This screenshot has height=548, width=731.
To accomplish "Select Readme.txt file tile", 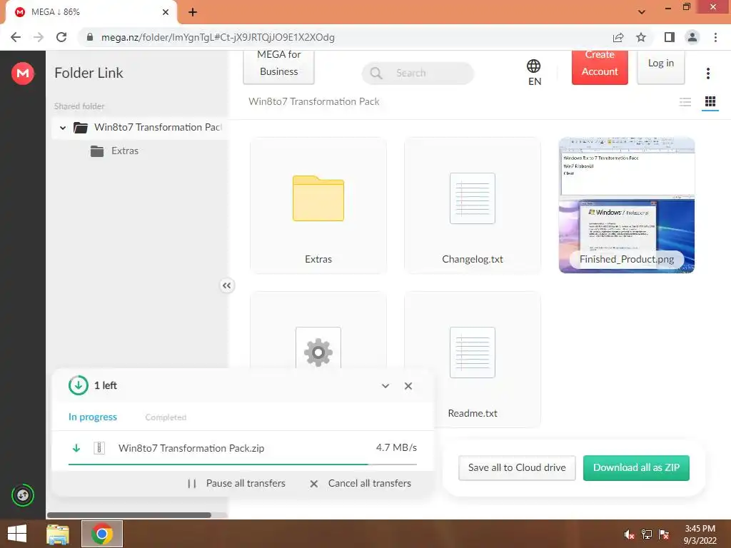I will tap(473, 360).
